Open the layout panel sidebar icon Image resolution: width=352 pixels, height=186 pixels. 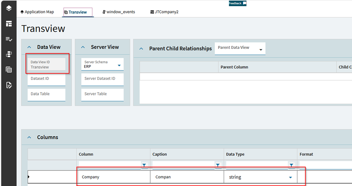[9, 24]
